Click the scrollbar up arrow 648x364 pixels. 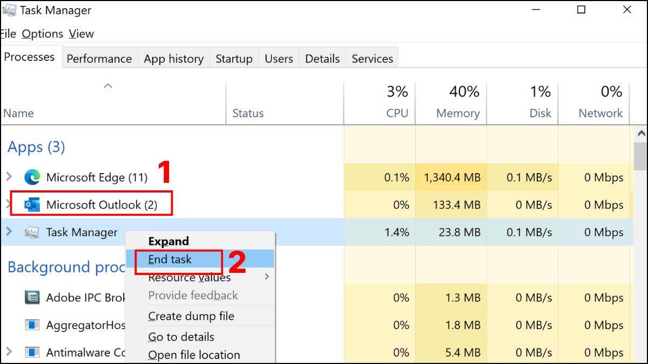pos(641,133)
